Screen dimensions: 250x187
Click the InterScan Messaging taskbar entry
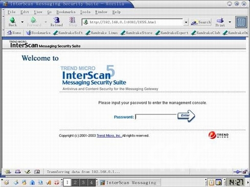(x=129, y=182)
